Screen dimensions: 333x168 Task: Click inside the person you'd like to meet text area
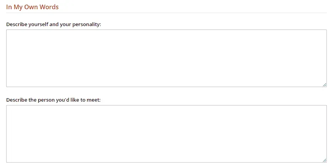tap(166, 134)
